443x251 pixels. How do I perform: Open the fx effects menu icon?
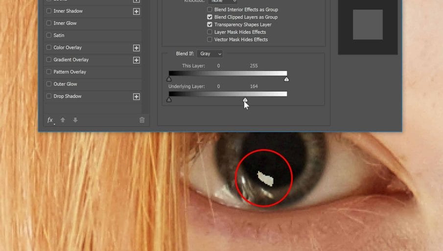point(50,120)
